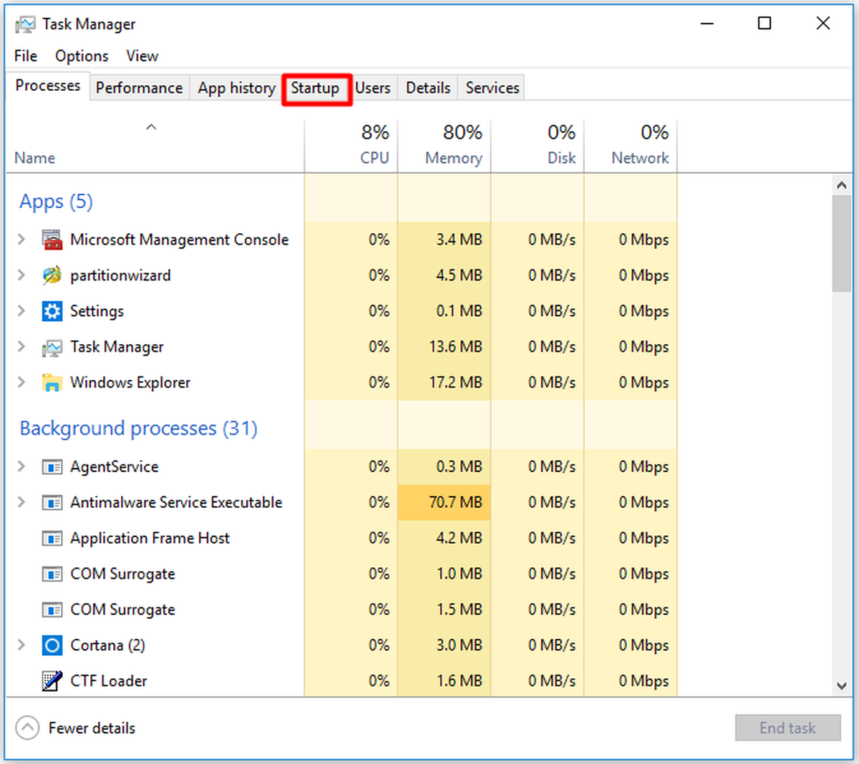
Task: Switch to the Performance tab
Action: 139,88
